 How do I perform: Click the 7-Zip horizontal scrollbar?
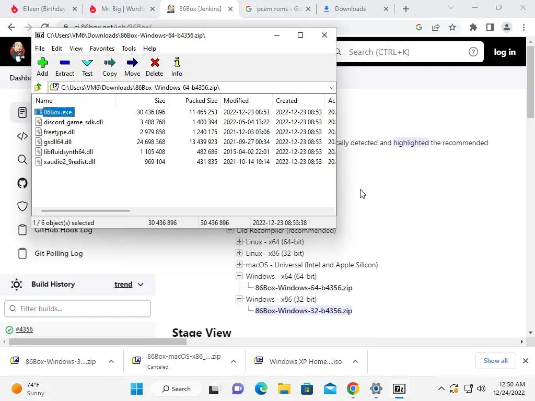[85, 211]
